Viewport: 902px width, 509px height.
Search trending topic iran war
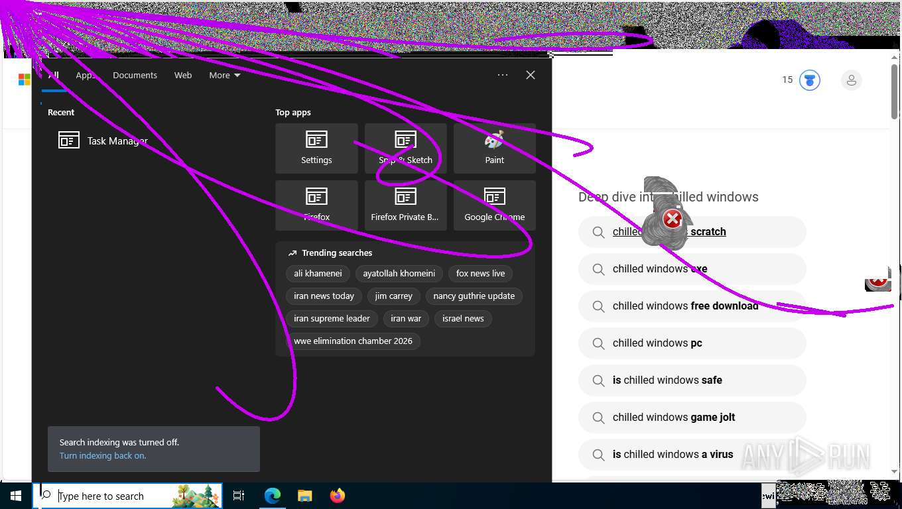pyautogui.click(x=406, y=319)
